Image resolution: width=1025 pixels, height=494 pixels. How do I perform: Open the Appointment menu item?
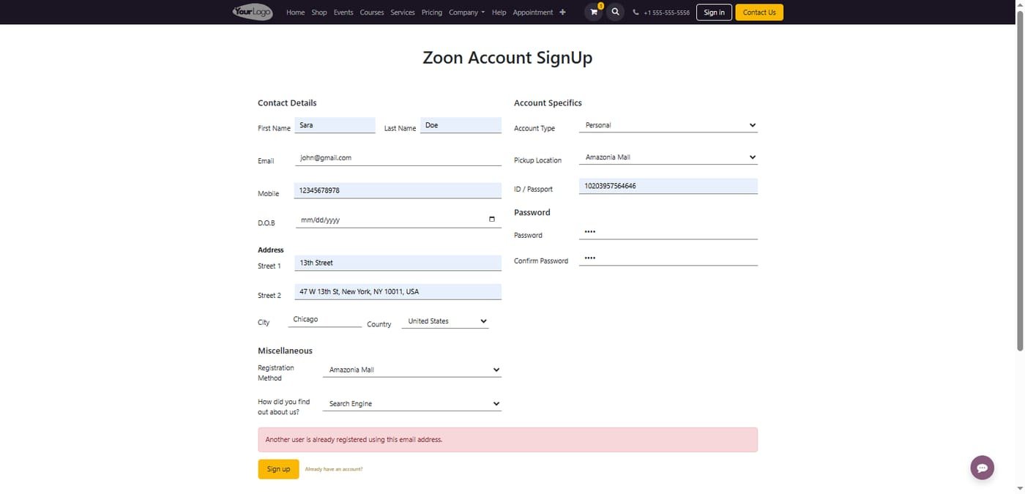(x=533, y=12)
